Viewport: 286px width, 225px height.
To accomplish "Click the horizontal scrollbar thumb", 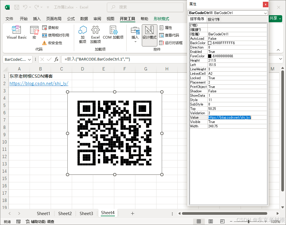I will pyautogui.click(x=224, y=213).
